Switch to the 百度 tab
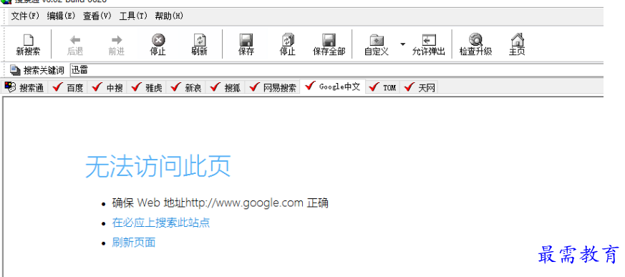This screenshot has width=625, height=277. click(x=68, y=87)
